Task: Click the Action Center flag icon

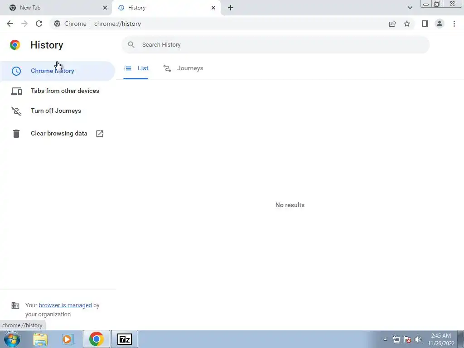Action: pyautogui.click(x=407, y=339)
